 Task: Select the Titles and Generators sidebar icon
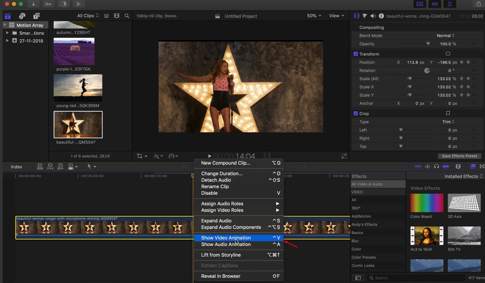[36, 16]
